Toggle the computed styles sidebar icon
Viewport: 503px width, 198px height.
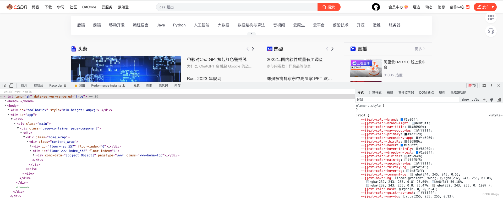499,100
